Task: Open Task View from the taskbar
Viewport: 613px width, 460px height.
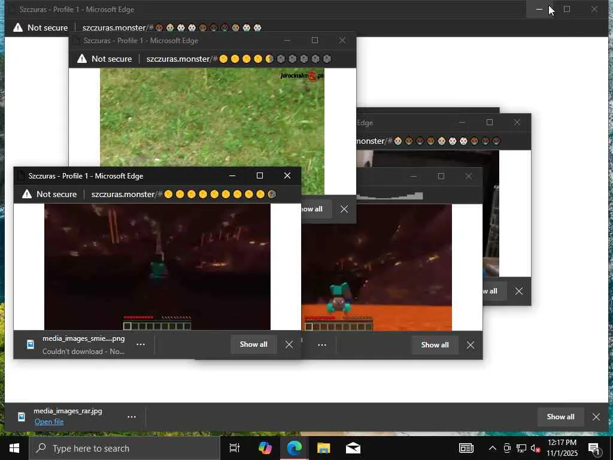Action: point(235,448)
